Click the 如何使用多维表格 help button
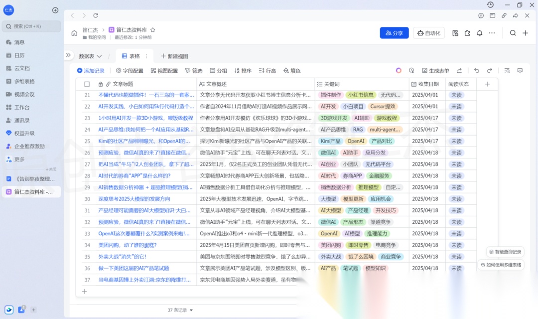 [501, 265]
